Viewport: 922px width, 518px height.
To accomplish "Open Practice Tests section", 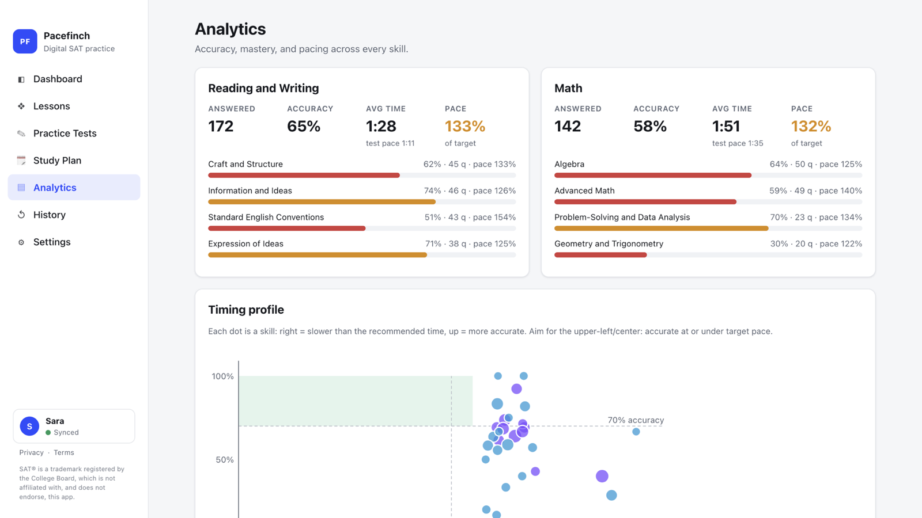I will (x=74, y=133).
